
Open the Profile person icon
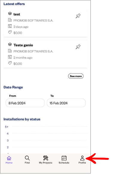point(82,158)
